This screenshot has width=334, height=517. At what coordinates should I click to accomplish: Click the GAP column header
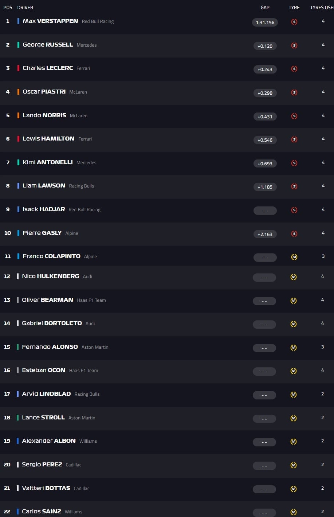265,7
